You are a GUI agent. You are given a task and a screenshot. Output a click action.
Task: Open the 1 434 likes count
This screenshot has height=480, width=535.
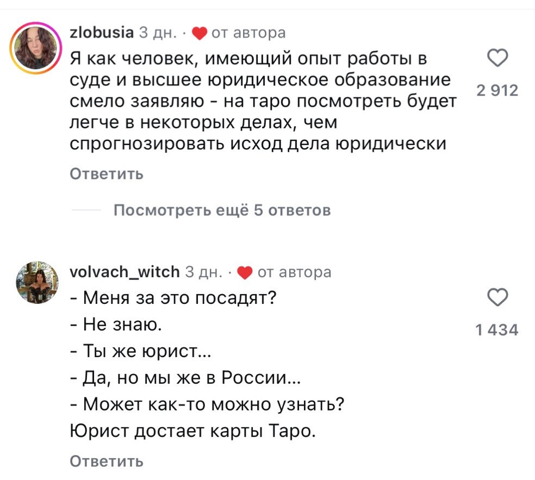[496, 329]
